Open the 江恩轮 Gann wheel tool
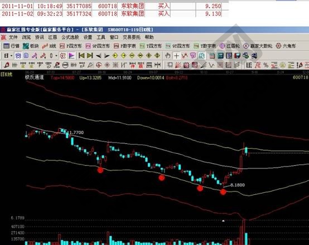Screen dimensions: 309x245 click(x=230, y=46)
